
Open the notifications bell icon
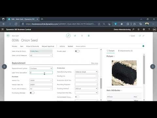coord(138,29)
